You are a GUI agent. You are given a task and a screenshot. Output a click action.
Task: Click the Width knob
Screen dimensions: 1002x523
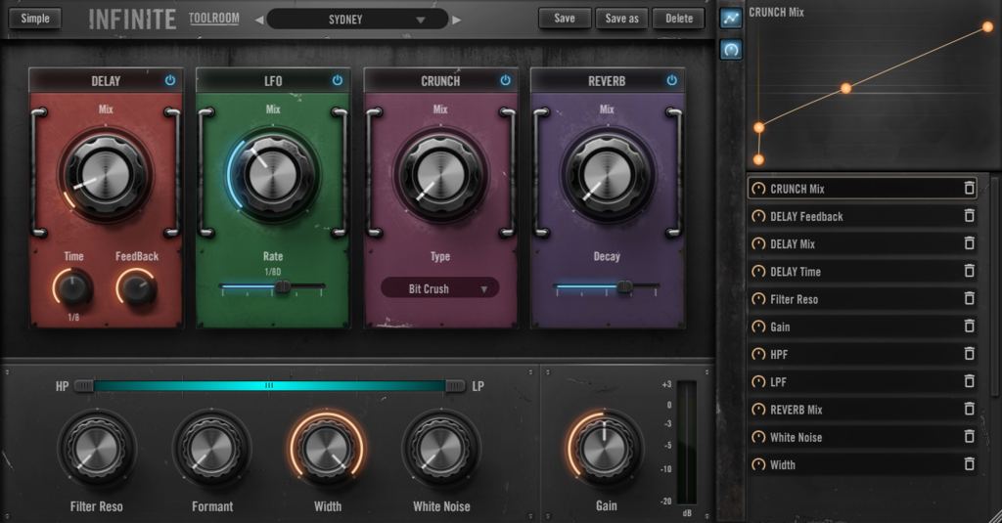coord(327,449)
